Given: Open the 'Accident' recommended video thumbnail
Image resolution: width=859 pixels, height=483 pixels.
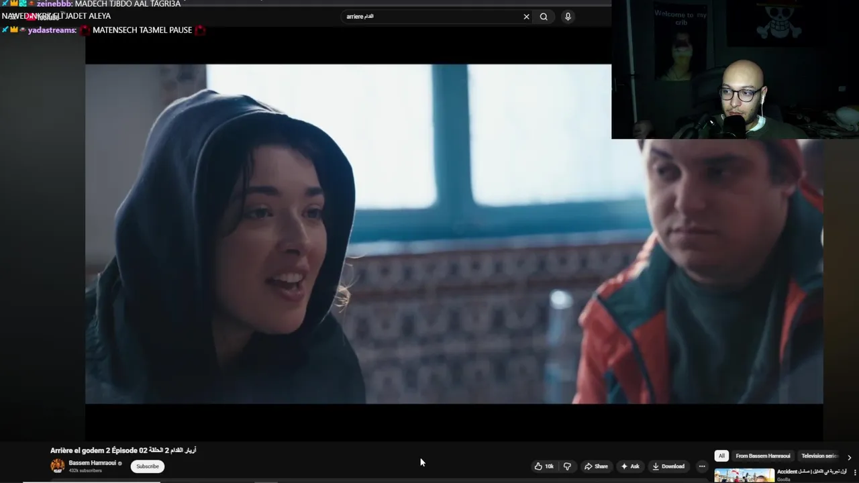Looking at the screenshot, I should pos(744,476).
